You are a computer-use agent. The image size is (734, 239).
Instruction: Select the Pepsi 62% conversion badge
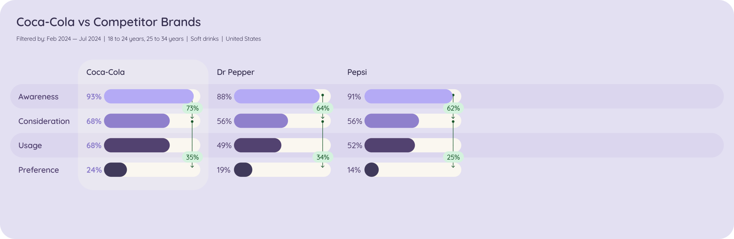[453, 108]
